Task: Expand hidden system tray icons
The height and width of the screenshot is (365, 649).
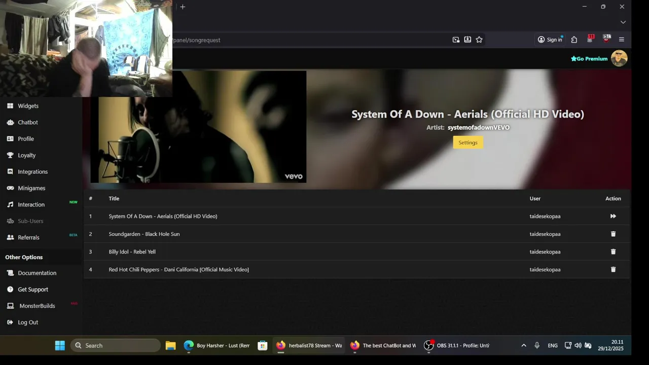Action: [524, 346]
